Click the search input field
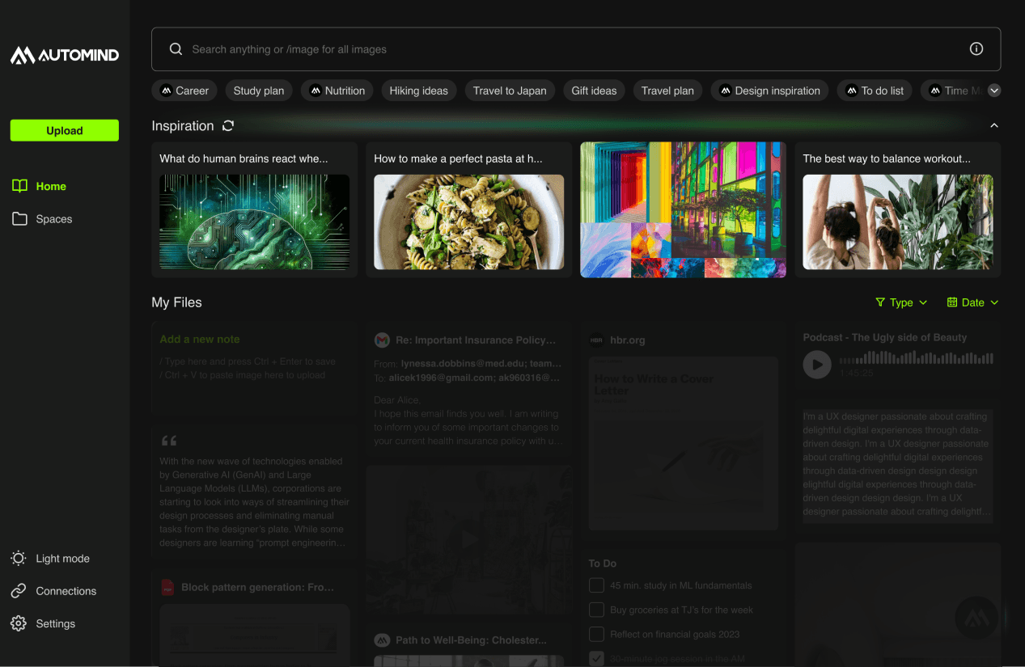Viewport: 1025px width, 667px height. (x=576, y=49)
